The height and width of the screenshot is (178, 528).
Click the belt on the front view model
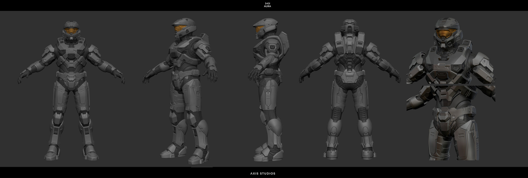(x=71, y=75)
